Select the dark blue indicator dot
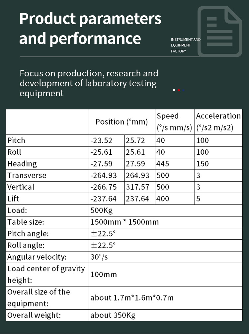The width and height of the screenshot is (249, 334). [x=183, y=90]
